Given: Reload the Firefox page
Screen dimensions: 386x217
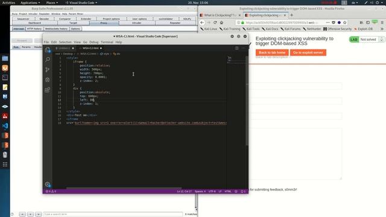Looking at the screenshot, I should tap(215, 22).
